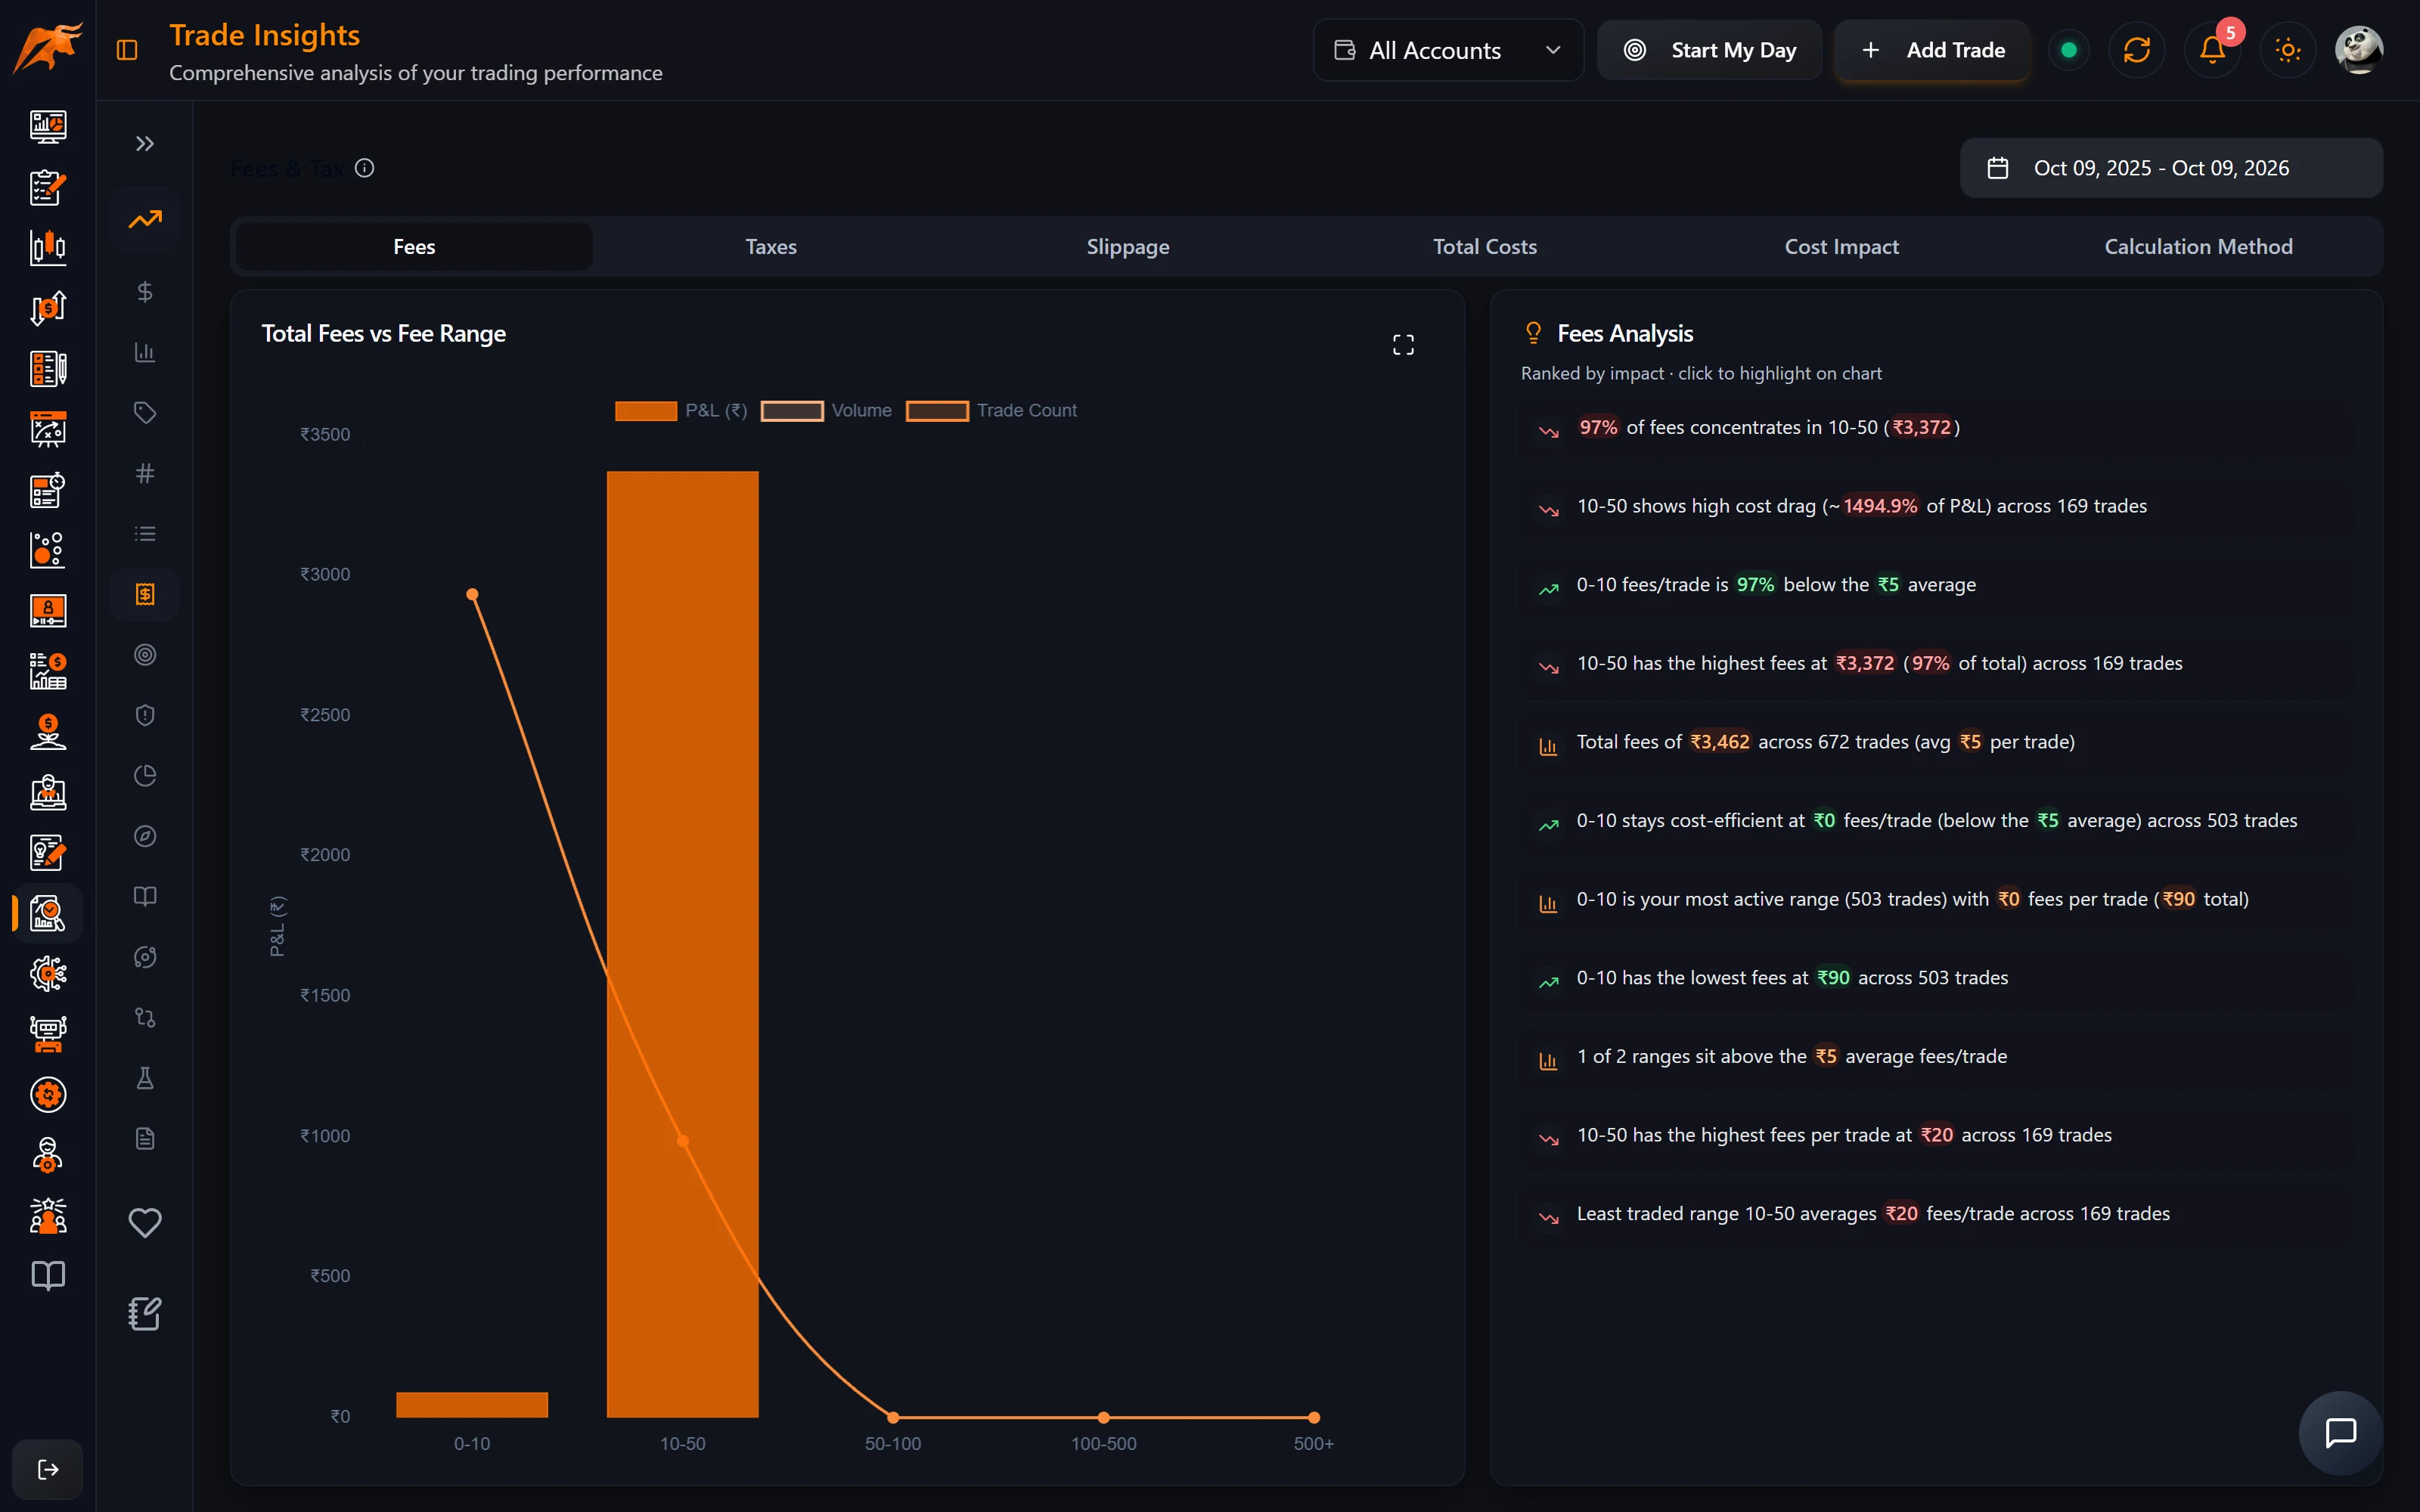Viewport: 2420px width, 1512px height.
Task: Toggle the P&L (₹) legend series
Action: tap(681, 411)
